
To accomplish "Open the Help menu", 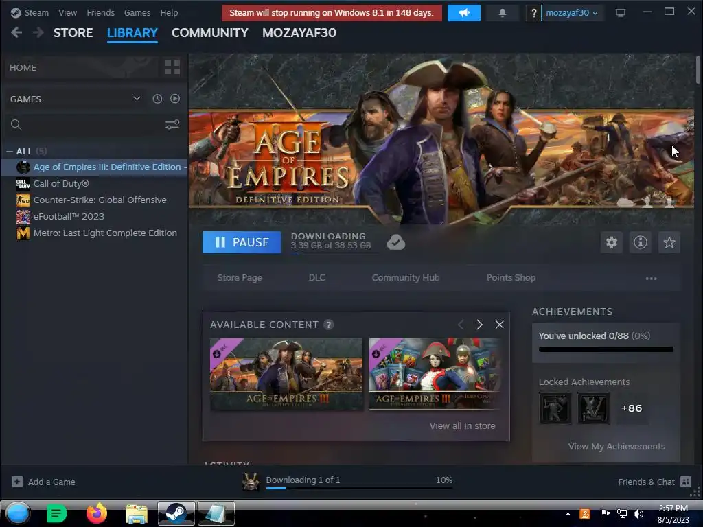I will 169,12.
